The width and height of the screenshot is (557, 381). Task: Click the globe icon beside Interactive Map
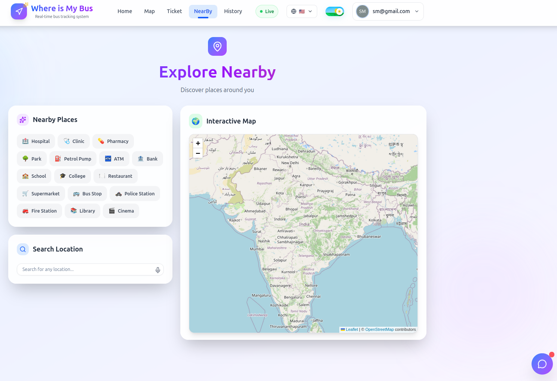point(196,121)
